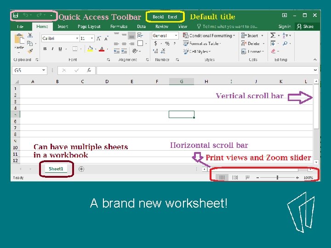Open Cell Styles gallery

pos(197,51)
